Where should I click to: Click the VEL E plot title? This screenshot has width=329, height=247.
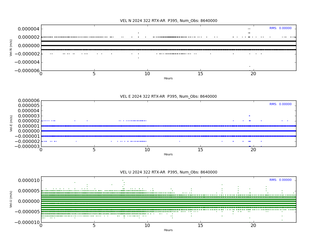pyautogui.click(x=168, y=97)
